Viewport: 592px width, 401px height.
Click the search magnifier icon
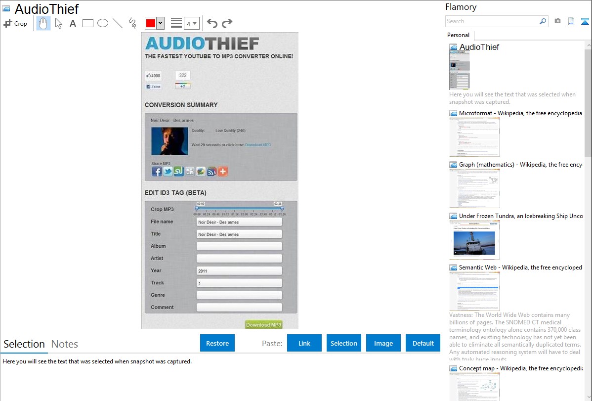(x=543, y=21)
